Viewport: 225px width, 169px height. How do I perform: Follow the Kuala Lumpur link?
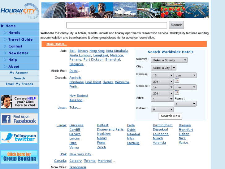point(80,55)
